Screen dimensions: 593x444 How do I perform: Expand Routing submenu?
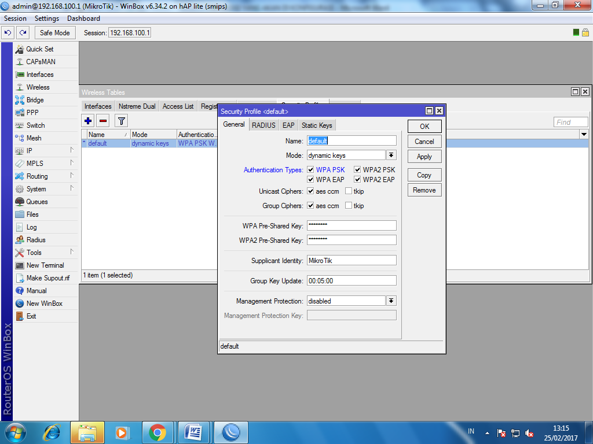pyautogui.click(x=71, y=176)
